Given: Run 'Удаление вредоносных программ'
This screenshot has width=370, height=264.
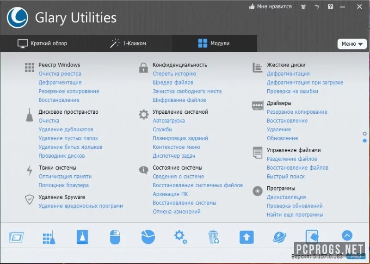Looking at the screenshot, I should [81, 206].
